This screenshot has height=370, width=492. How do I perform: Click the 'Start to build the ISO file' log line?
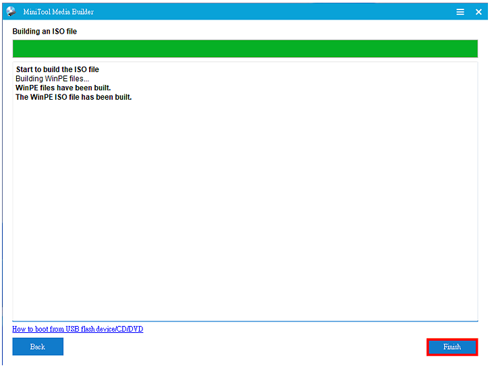(57, 69)
